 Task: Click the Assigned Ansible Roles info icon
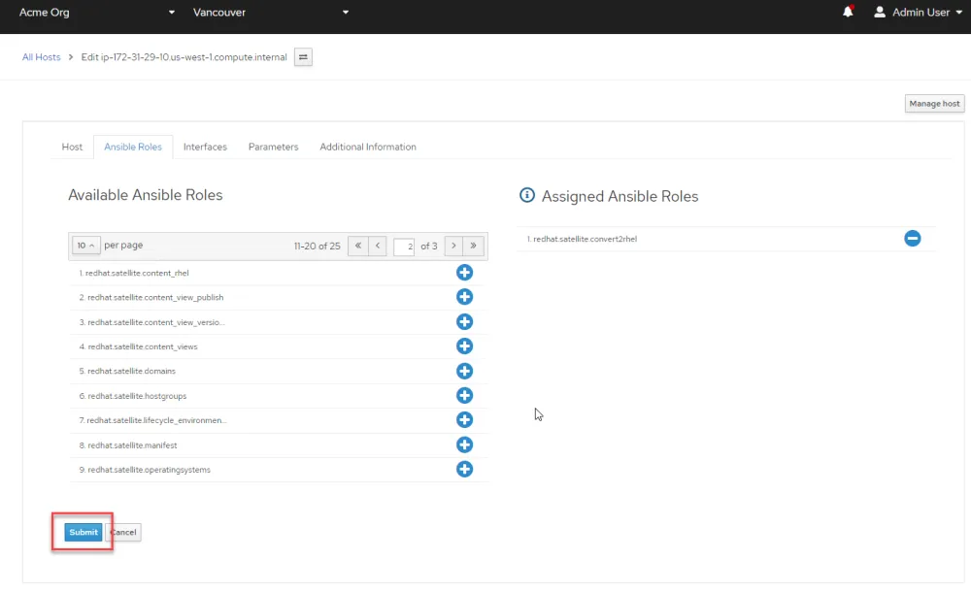click(527, 195)
